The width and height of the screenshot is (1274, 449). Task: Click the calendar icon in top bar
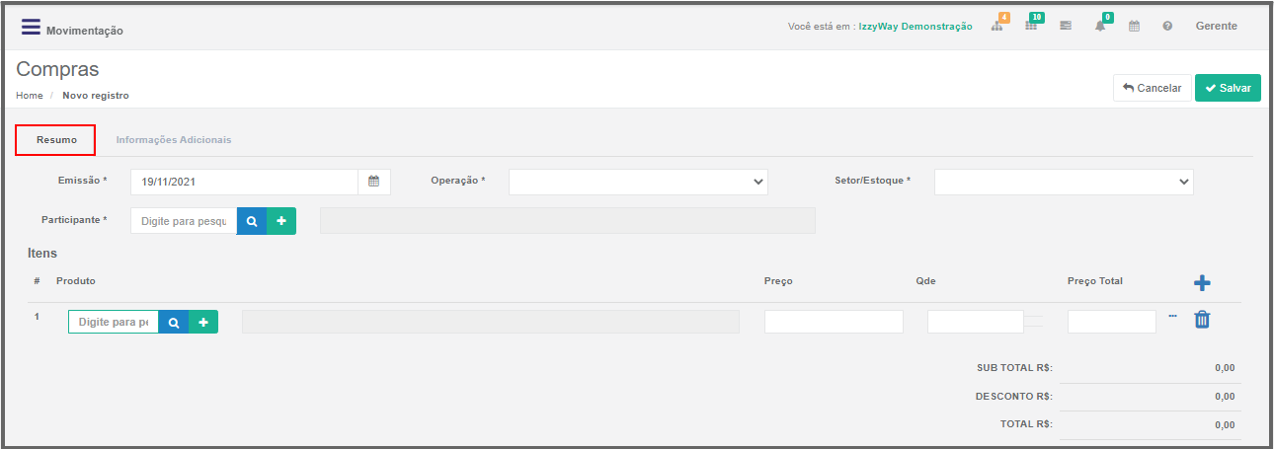(x=1134, y=27)
